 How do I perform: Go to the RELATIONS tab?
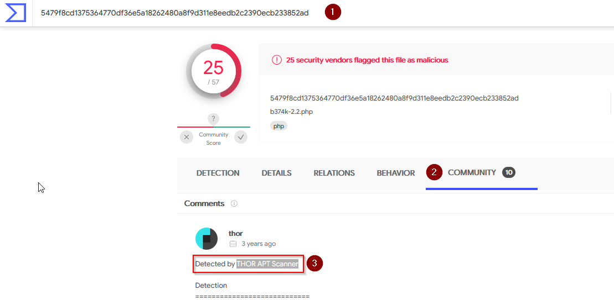[x=334, y=173]
